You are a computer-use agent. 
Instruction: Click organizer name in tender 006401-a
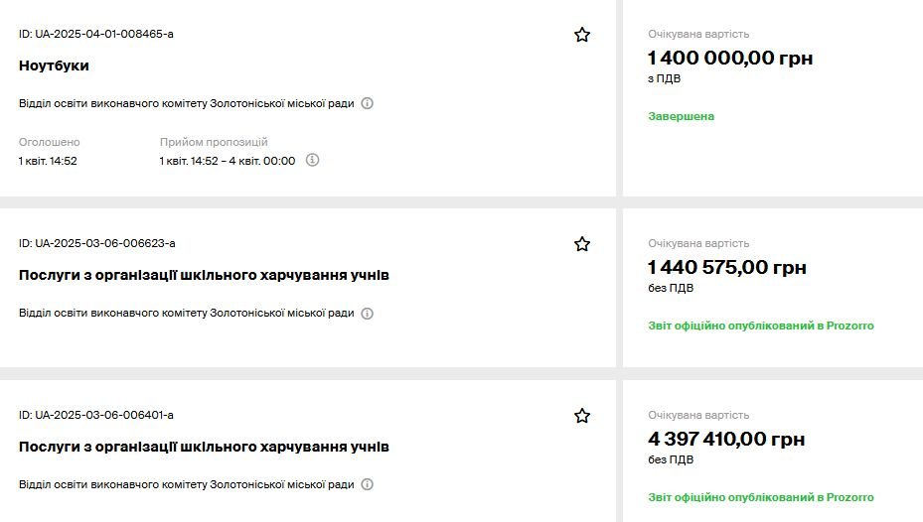[x=187, y=484]
